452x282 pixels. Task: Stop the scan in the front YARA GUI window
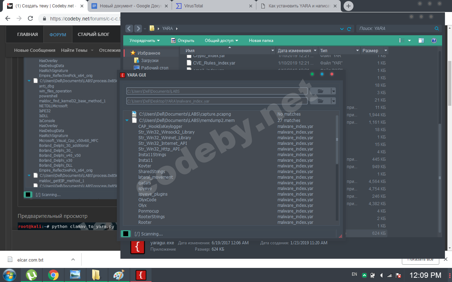click(126, 234)
